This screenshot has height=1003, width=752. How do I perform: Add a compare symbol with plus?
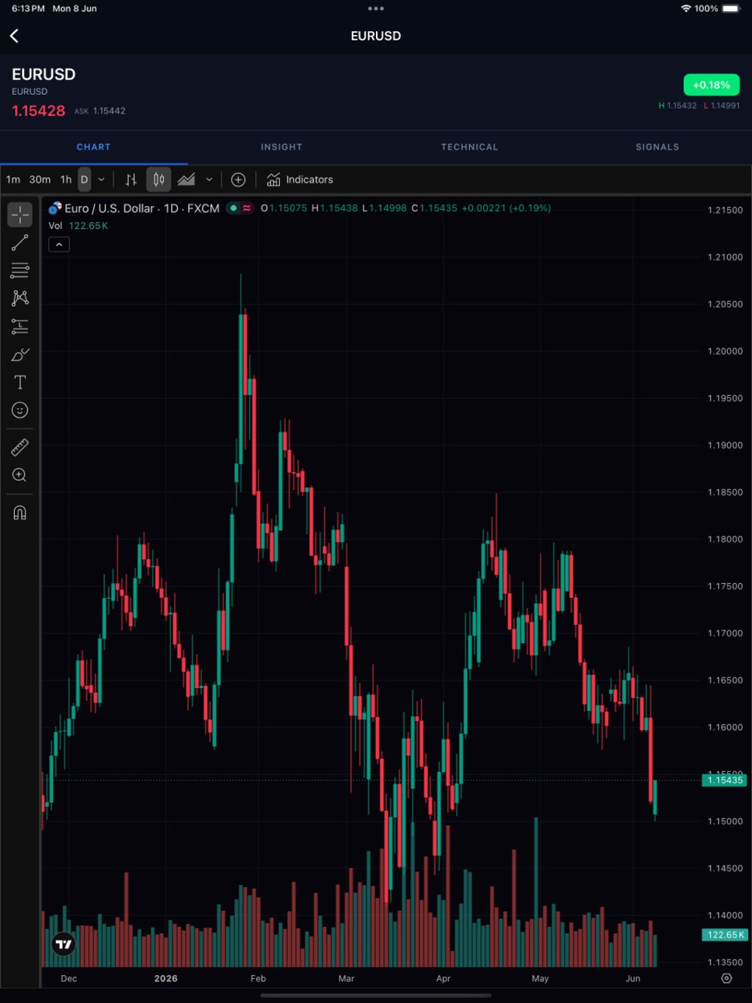pyautogui.click(x=238, y=180)
